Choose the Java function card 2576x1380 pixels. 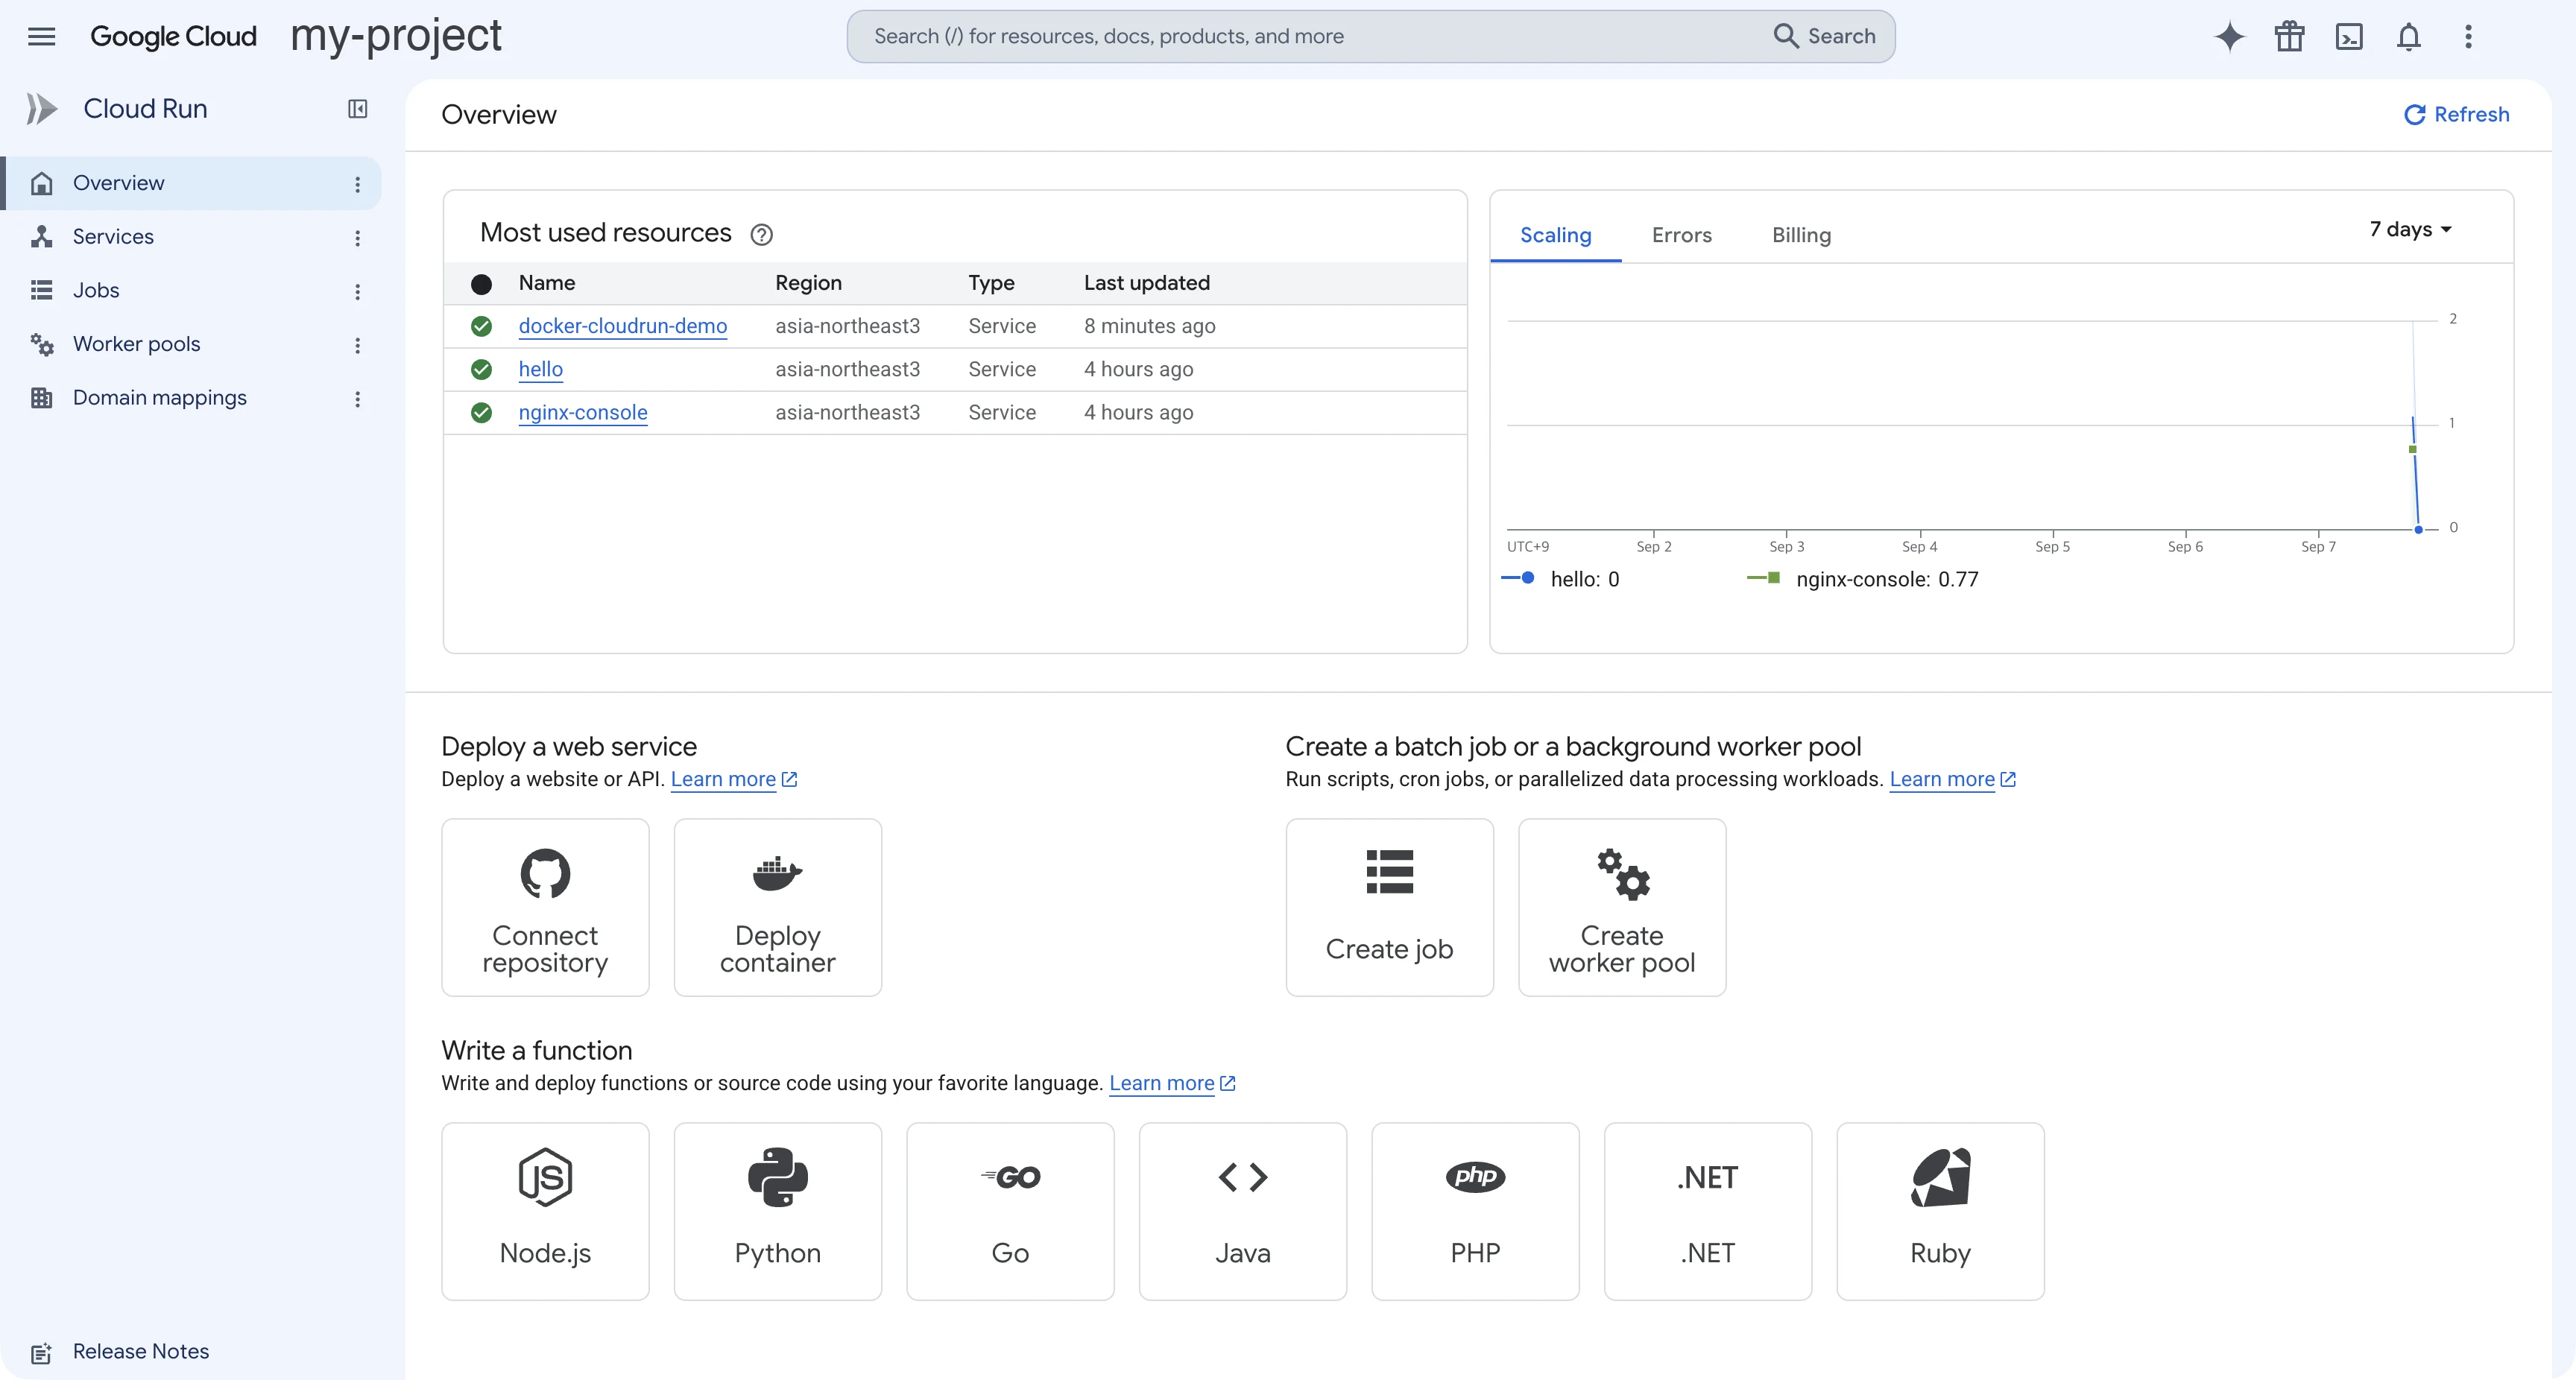[x=1242, y=1211]
